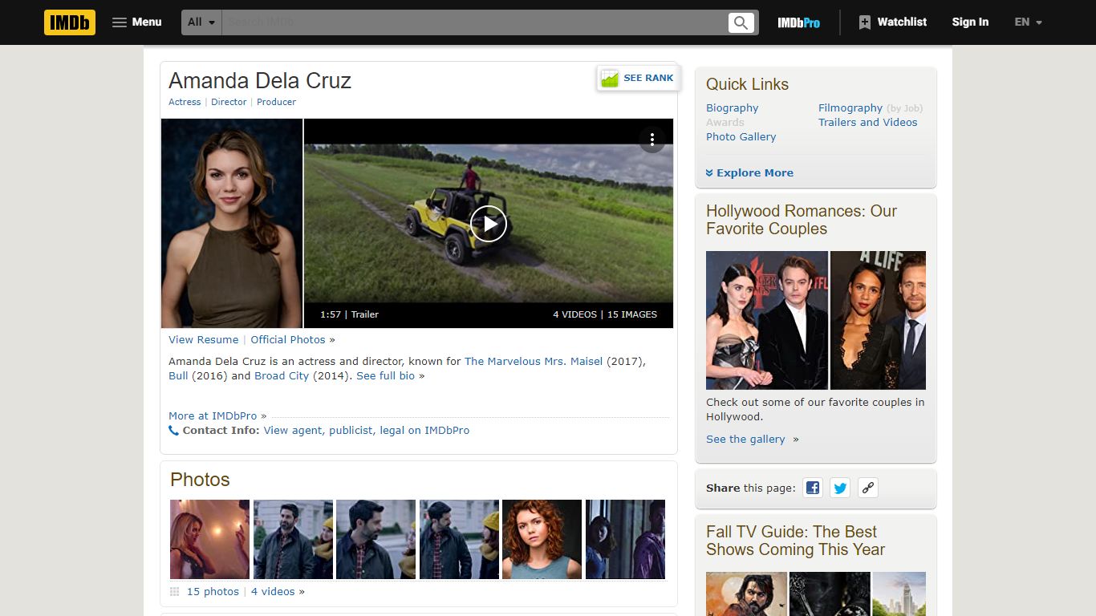Expand Explore More in Quick Links

749,173
